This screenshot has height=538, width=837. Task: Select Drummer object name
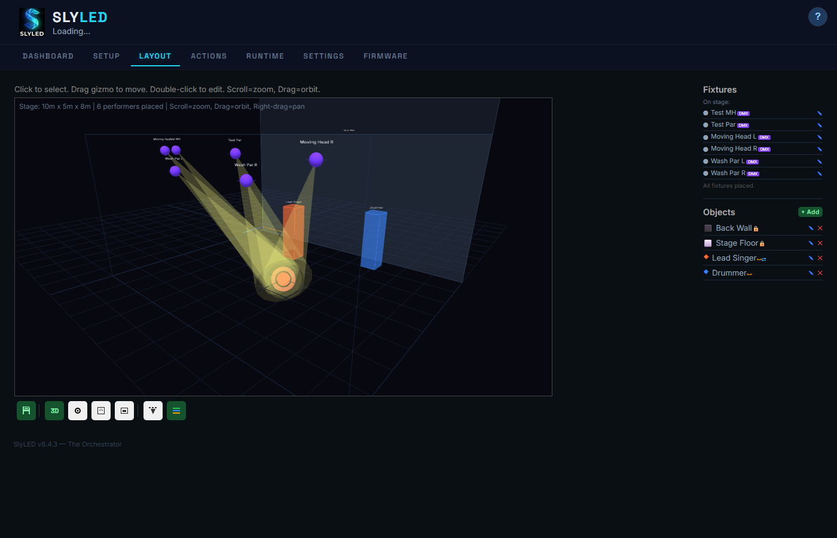point(729,273)
